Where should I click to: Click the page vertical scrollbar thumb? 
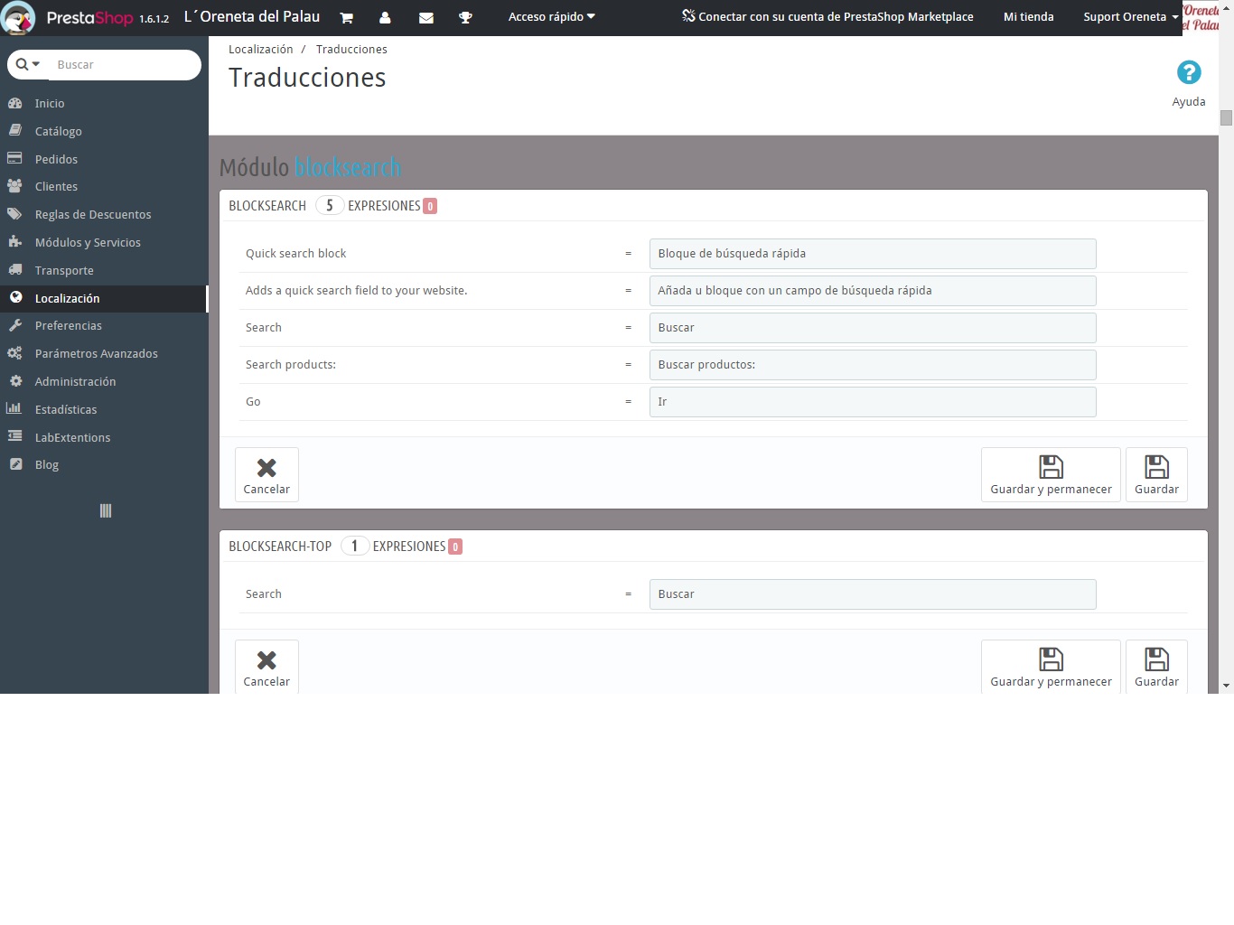point(1226,117)
